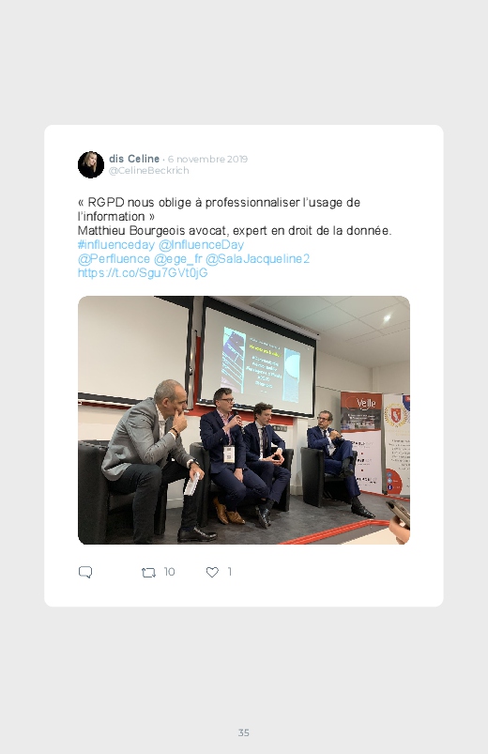488x754 pixels.
Task: Click the like count 1
Action: [x=229, y=572]
